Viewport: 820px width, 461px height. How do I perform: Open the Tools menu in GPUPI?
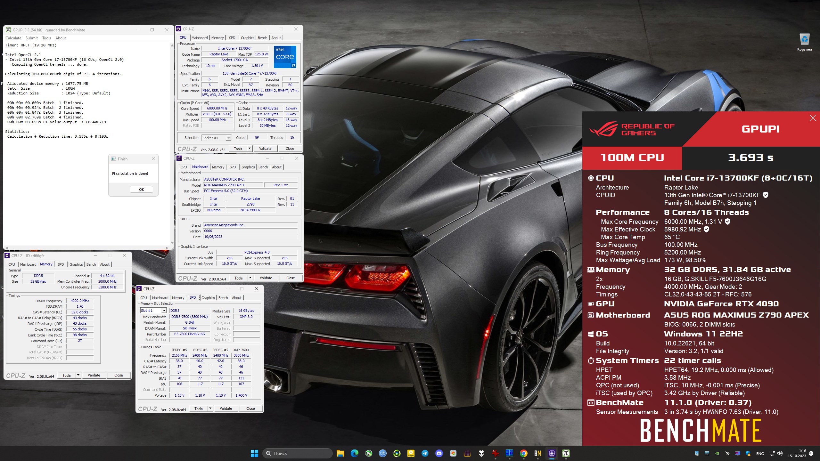[46, 38]
